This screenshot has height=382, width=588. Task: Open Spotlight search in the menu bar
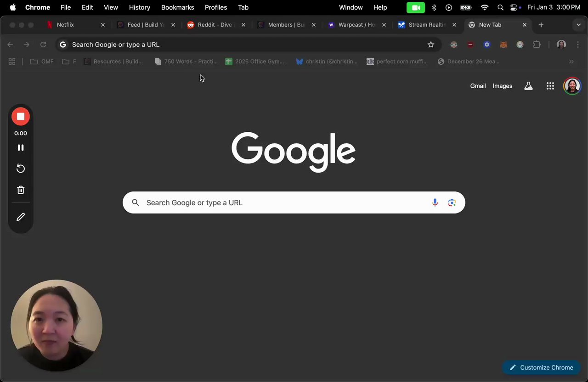(x=500, y=7)
